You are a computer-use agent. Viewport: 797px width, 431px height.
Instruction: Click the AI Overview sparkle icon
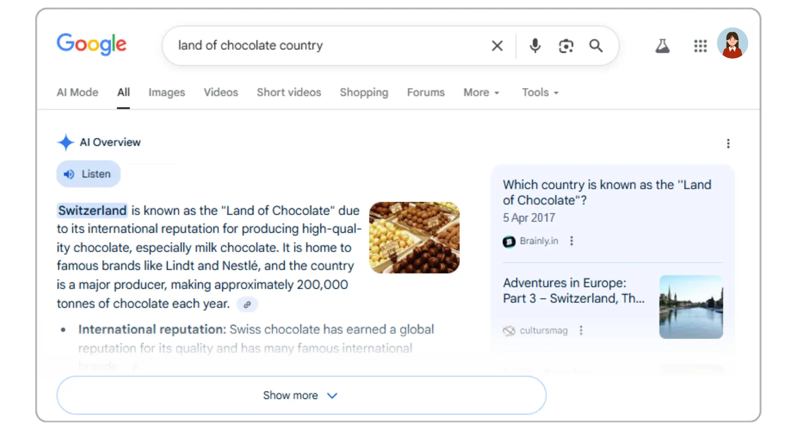(66, 142)
